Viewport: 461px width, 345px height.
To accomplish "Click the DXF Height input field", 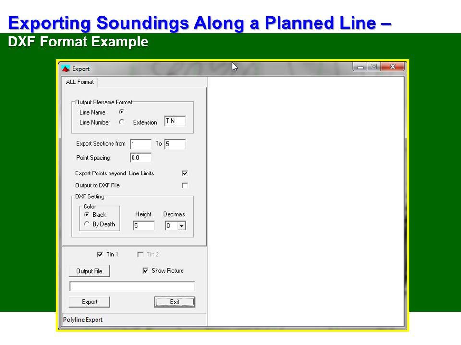I will (x=144, y=226).
